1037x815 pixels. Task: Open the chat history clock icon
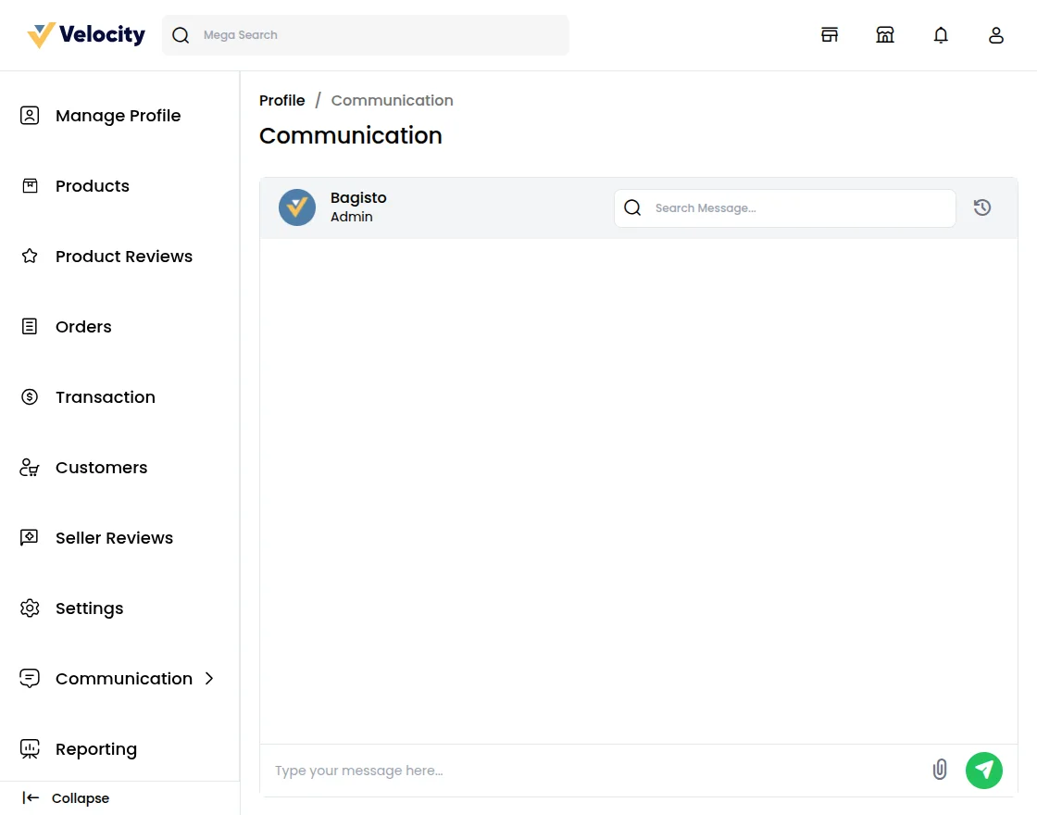(982, 207)
